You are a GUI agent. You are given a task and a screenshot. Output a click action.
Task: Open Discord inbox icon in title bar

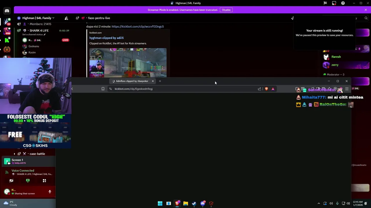pyautogui.click(x=334, y=3)
